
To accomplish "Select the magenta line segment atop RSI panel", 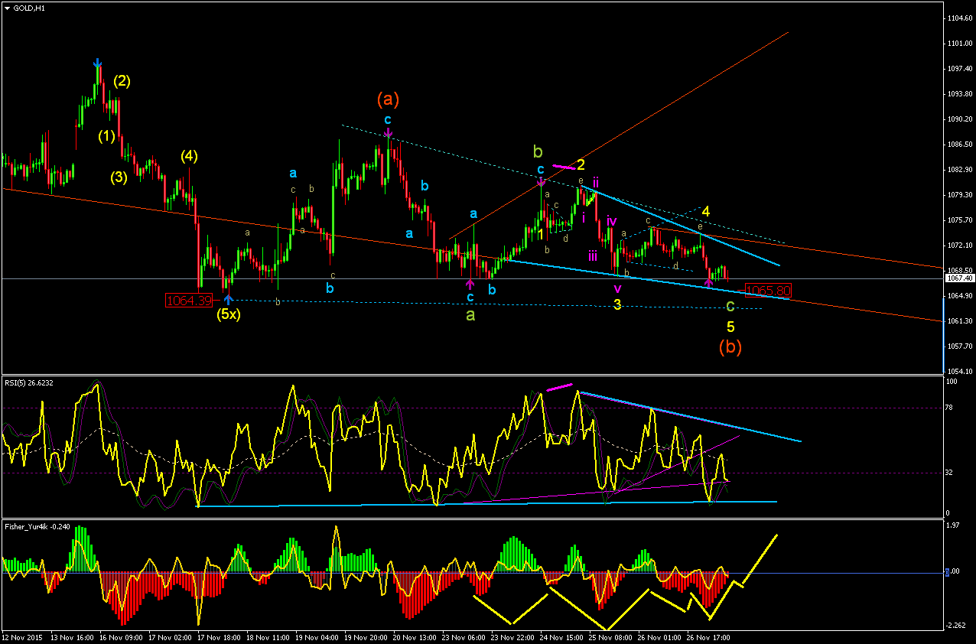I will (x=559, y=387).
